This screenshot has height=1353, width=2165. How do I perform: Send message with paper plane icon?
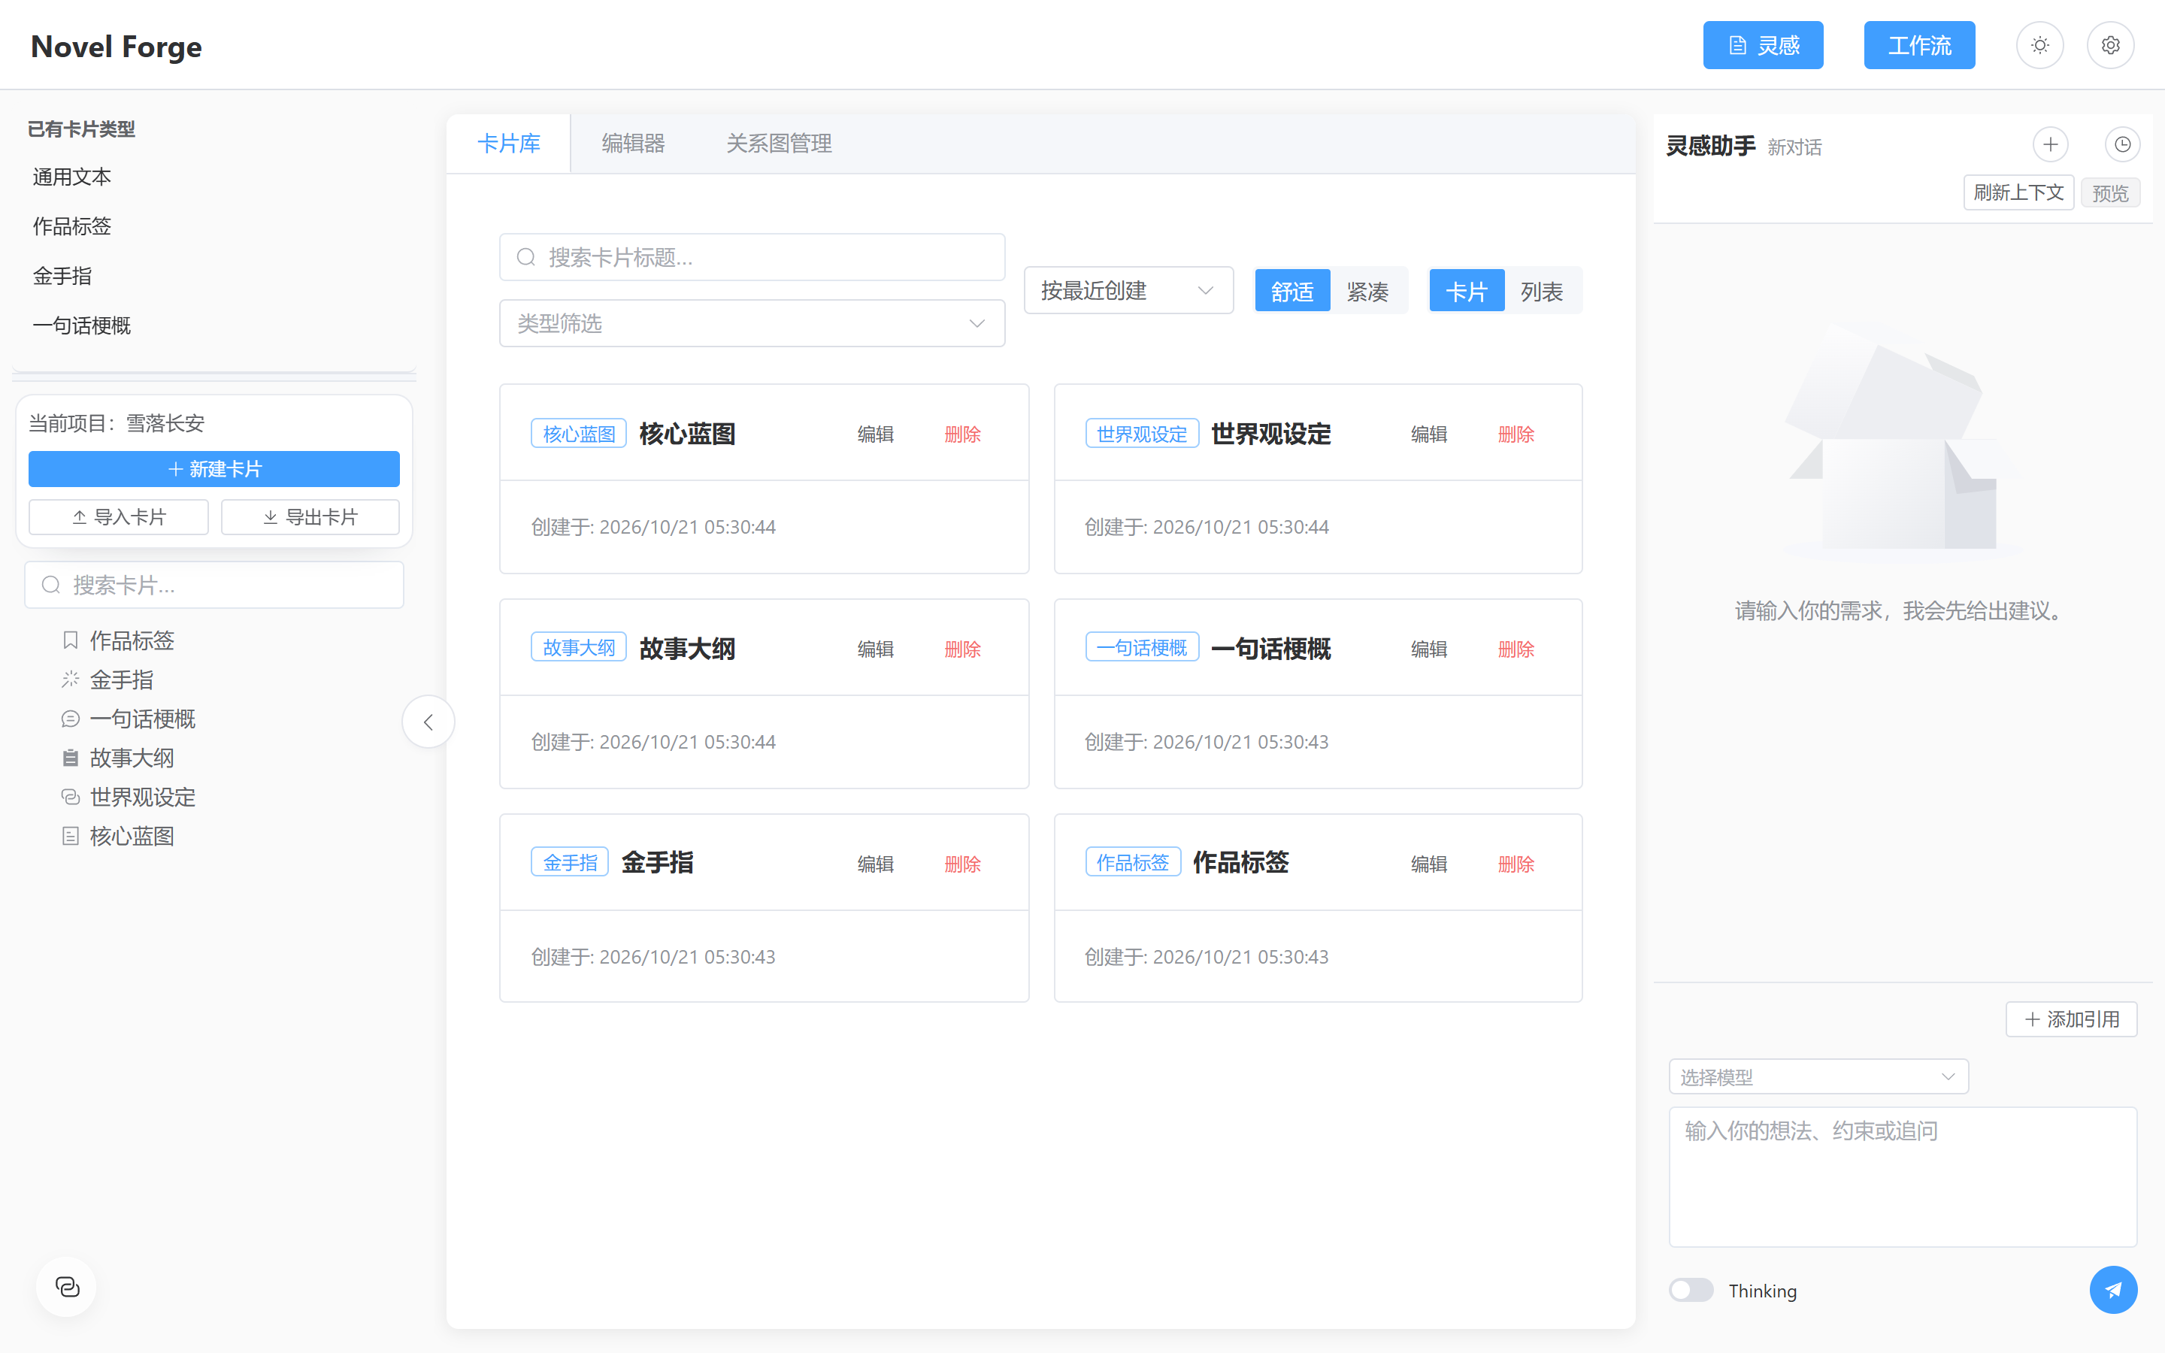coord(2113,1289)
